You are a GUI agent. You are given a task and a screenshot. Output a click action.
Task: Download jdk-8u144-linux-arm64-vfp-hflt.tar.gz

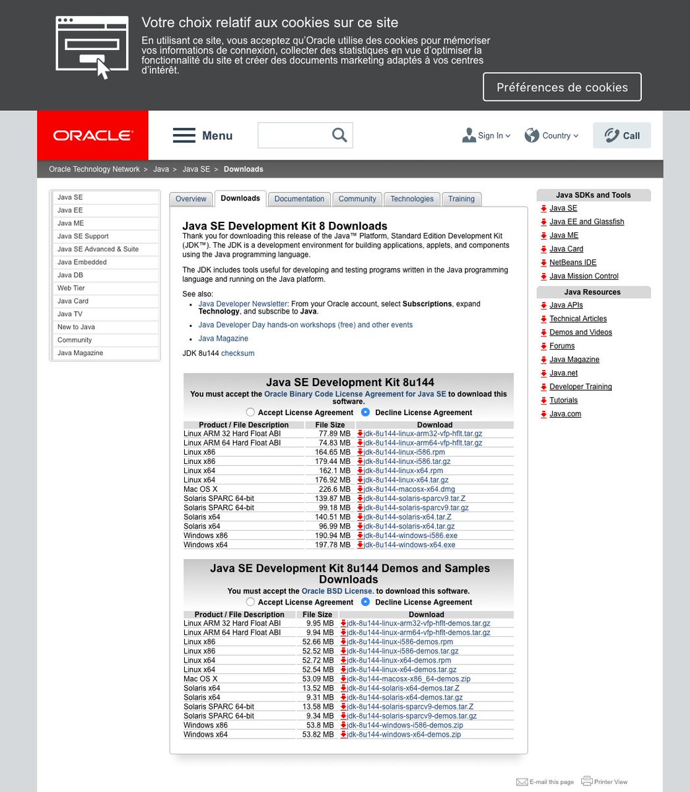click(x=423, y=443)
